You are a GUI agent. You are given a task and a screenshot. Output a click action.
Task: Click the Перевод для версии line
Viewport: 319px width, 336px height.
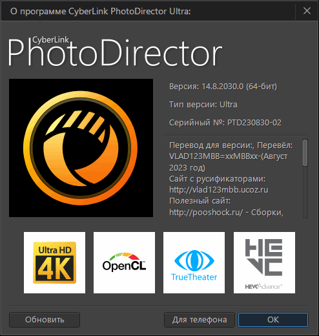coord(231,145)
